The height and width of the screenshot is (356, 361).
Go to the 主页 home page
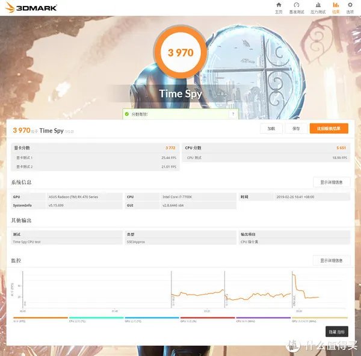point(279,8)
